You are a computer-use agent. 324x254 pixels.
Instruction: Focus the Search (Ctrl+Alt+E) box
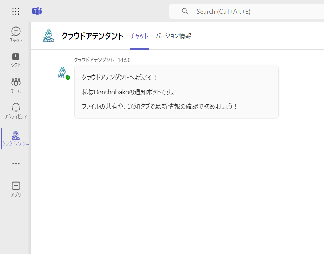tap(246, 11)
